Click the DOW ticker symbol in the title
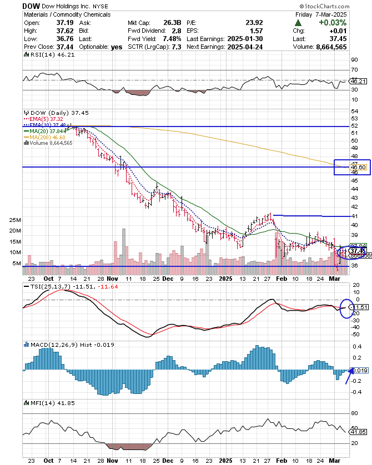The height and width of the screenshot is (465, 372). 32,6
